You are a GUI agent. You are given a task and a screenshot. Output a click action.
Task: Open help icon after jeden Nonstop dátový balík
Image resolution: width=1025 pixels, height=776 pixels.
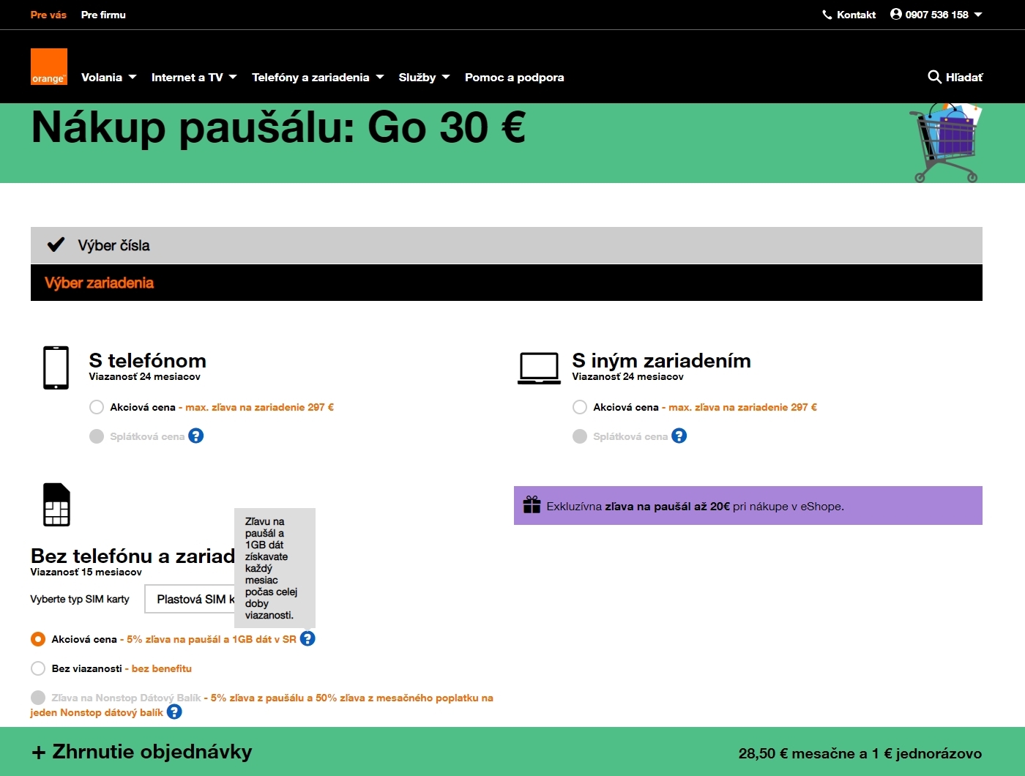[x=174, y=712]
